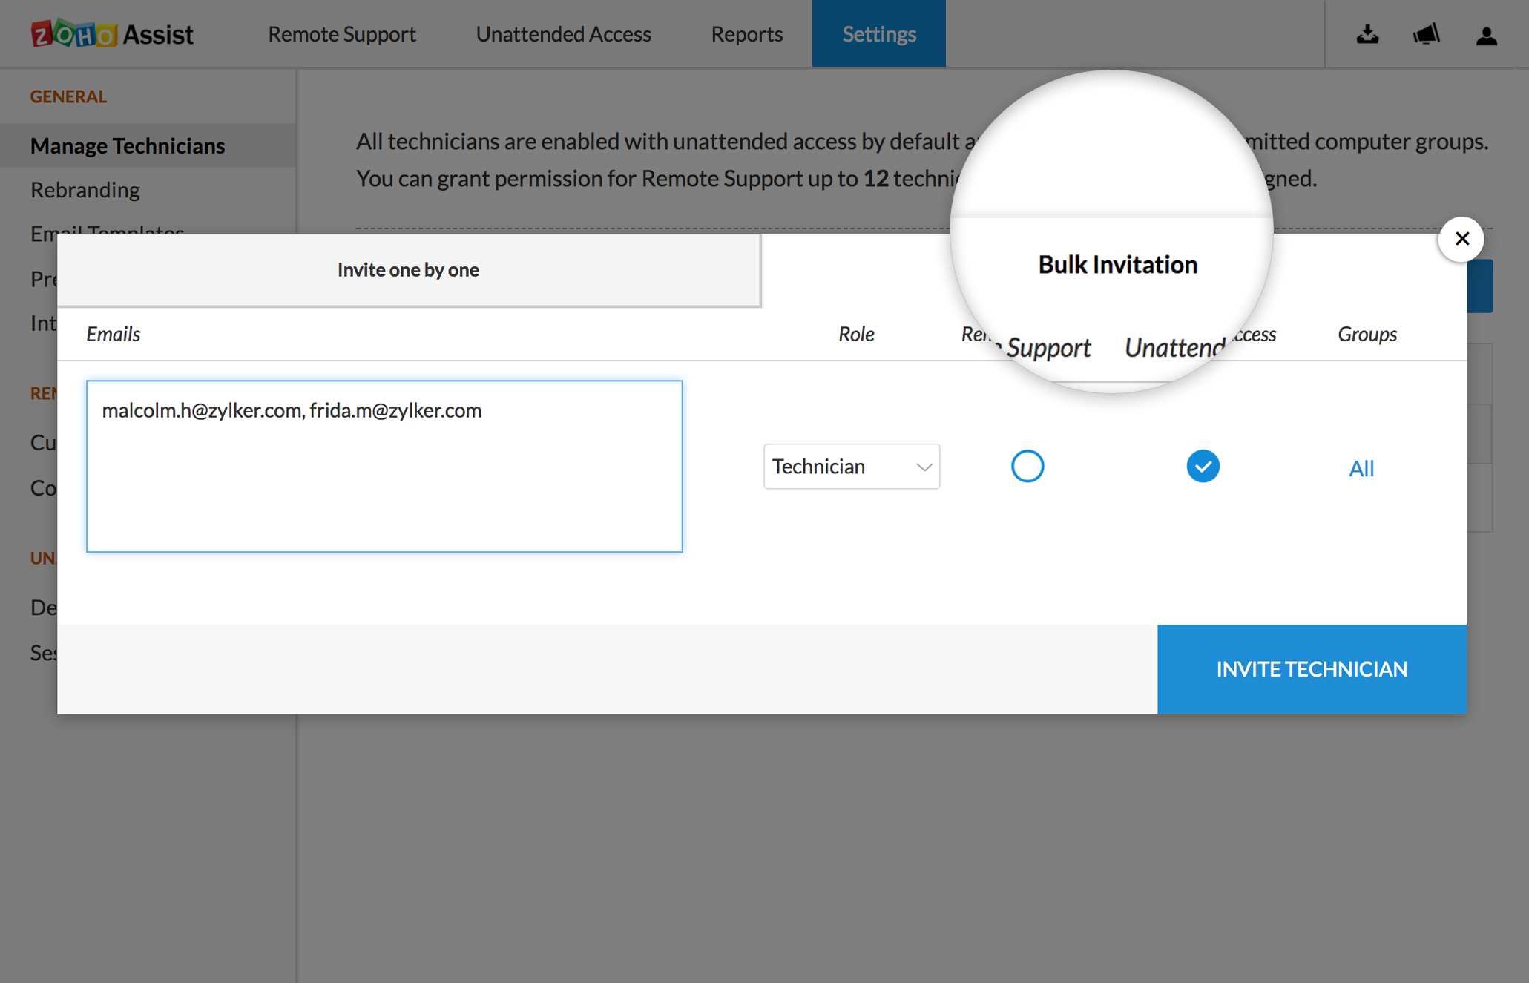Click the role dropdown chevron arrow

click(924, 467)
